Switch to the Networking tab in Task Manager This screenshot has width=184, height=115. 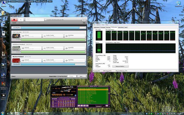point(121,27)
